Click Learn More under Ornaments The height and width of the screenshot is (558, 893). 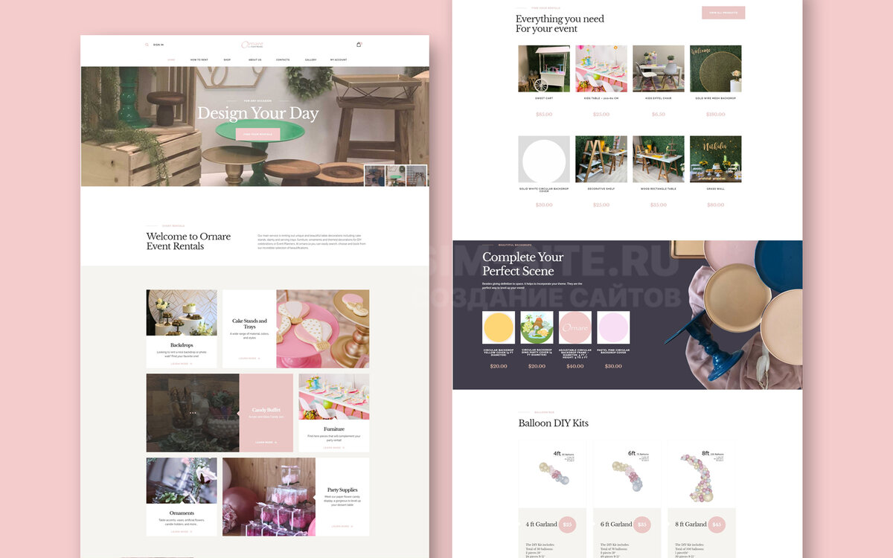(182, 531)
